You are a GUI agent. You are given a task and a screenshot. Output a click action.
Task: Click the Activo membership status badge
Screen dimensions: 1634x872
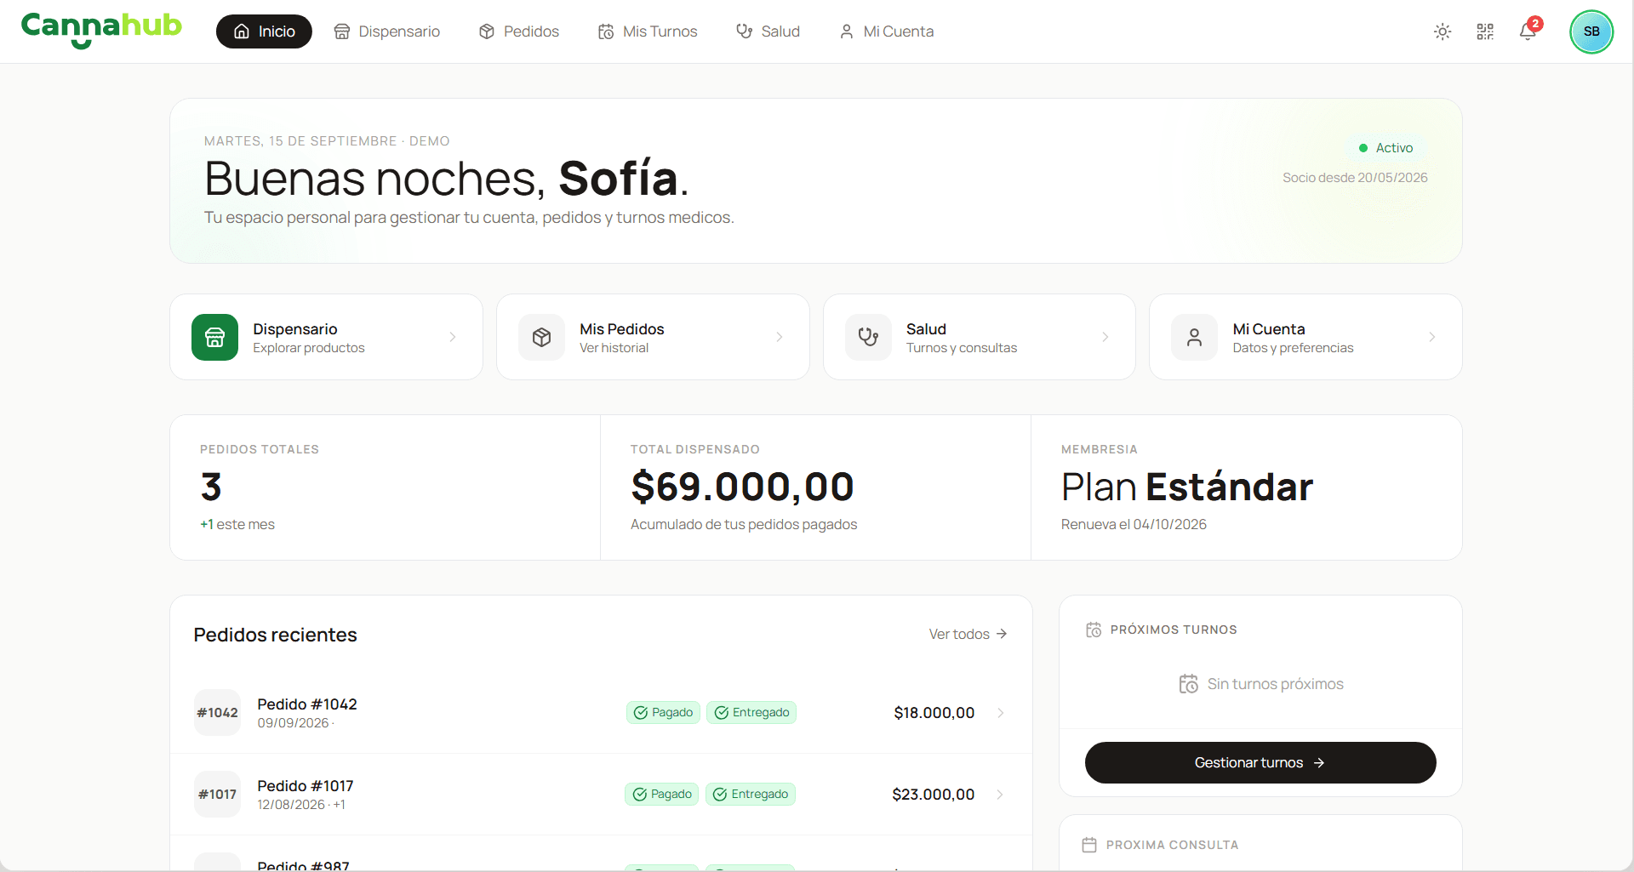tap(1386, 148)
